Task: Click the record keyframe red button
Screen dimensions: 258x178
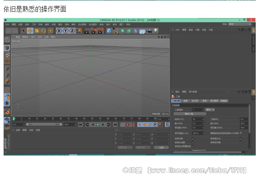Action: [x=127, y=125]
